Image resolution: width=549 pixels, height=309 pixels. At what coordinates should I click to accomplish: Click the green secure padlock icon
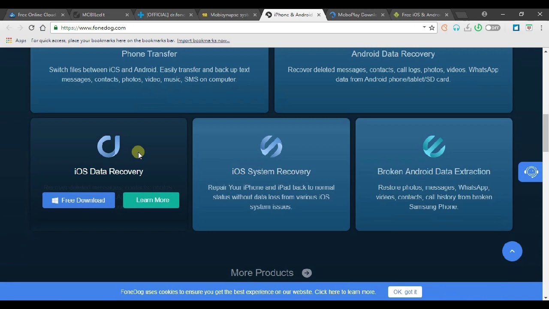pos(56,28)
